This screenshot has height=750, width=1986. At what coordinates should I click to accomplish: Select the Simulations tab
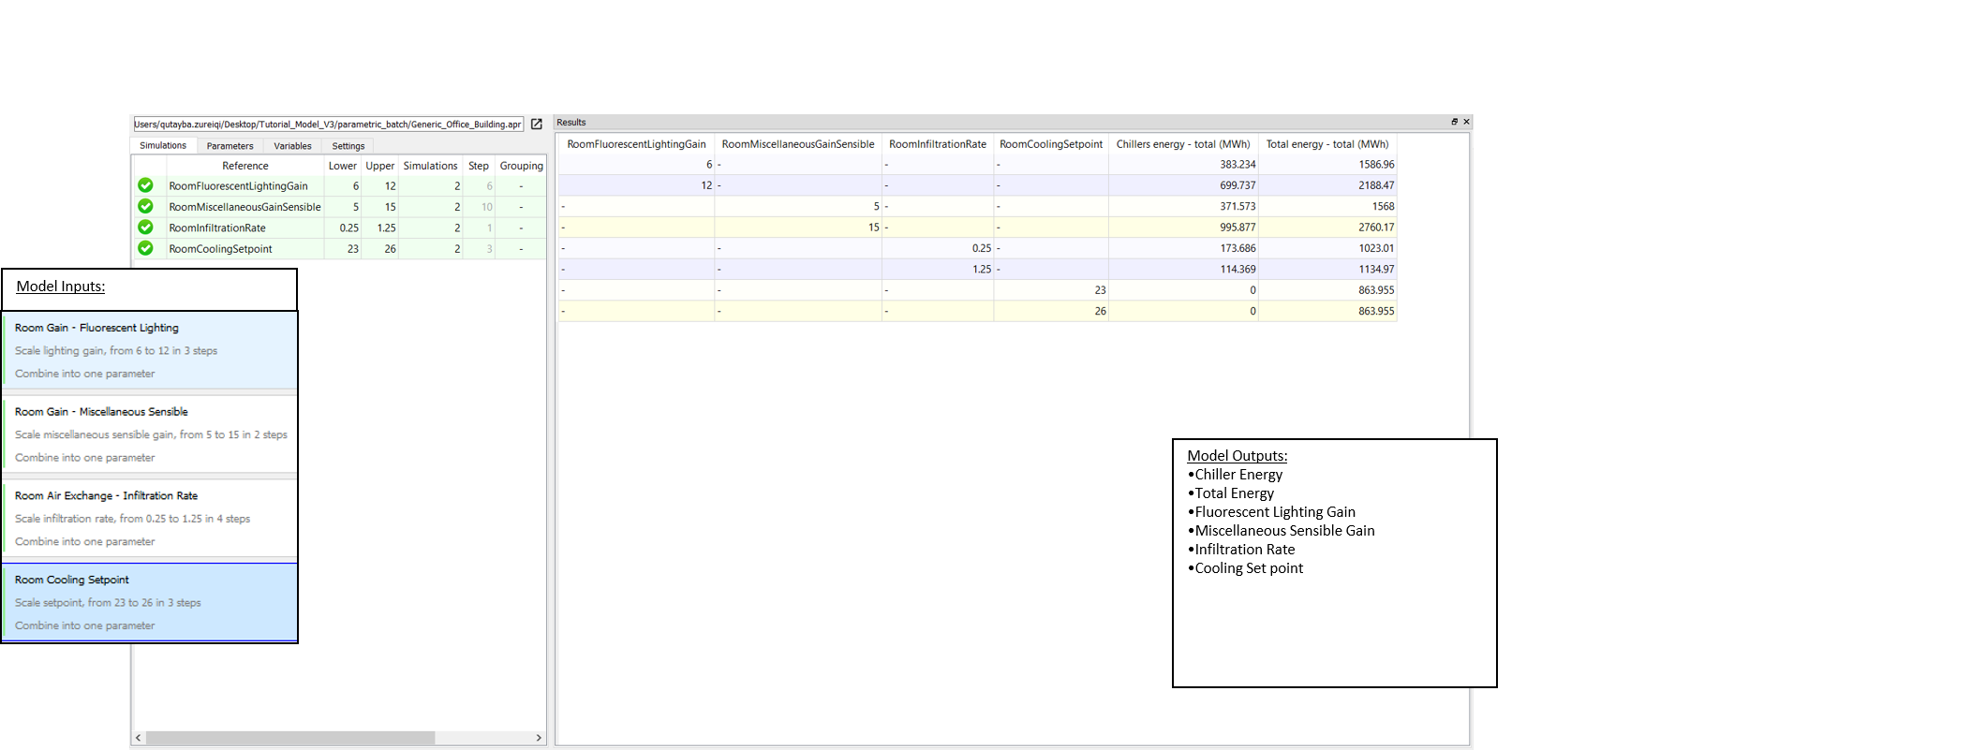coord(163,145)
